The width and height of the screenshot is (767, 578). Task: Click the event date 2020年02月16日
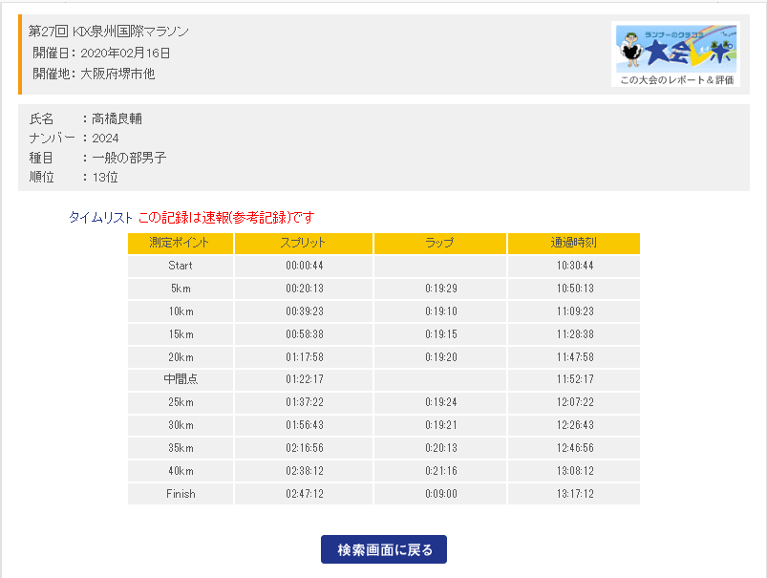point(126,53)
